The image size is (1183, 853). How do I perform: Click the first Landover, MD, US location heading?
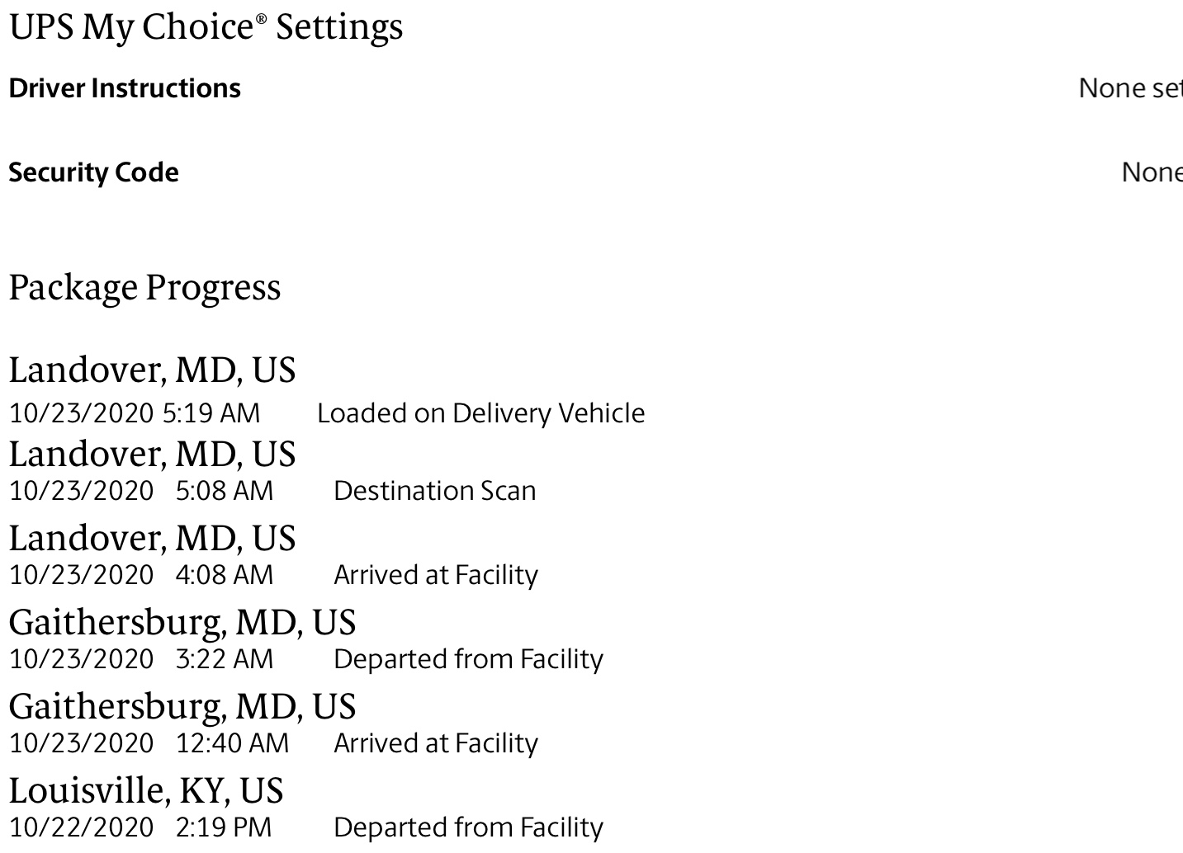pyautogui.click(x=152, y=370)
